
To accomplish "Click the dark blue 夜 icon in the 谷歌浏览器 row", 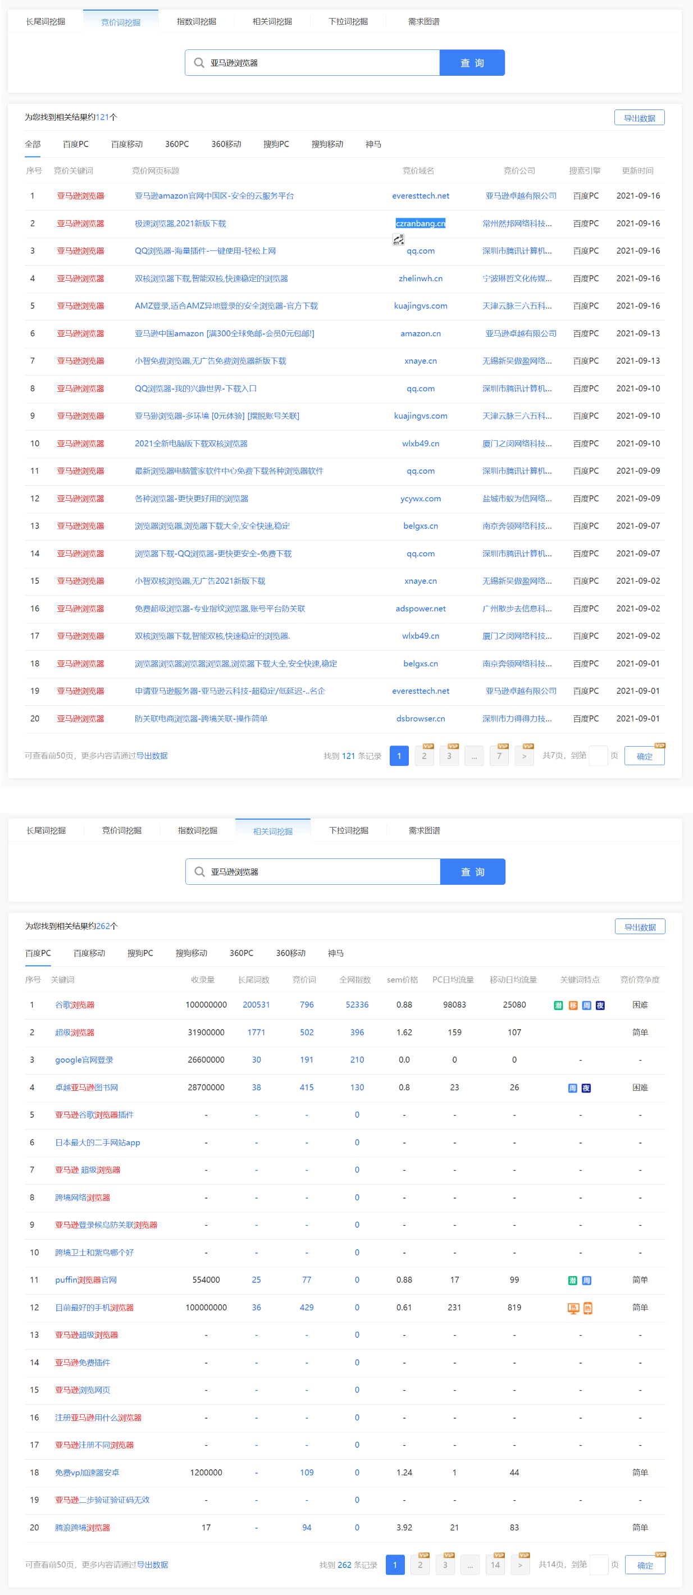I will [600, 1005].
